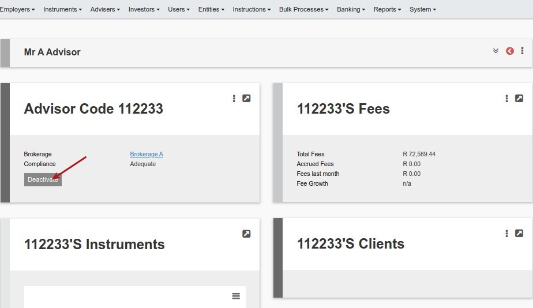Open three-dot menu on Advisor Code card
Viewport: 533px width, 308px height.
234,98
